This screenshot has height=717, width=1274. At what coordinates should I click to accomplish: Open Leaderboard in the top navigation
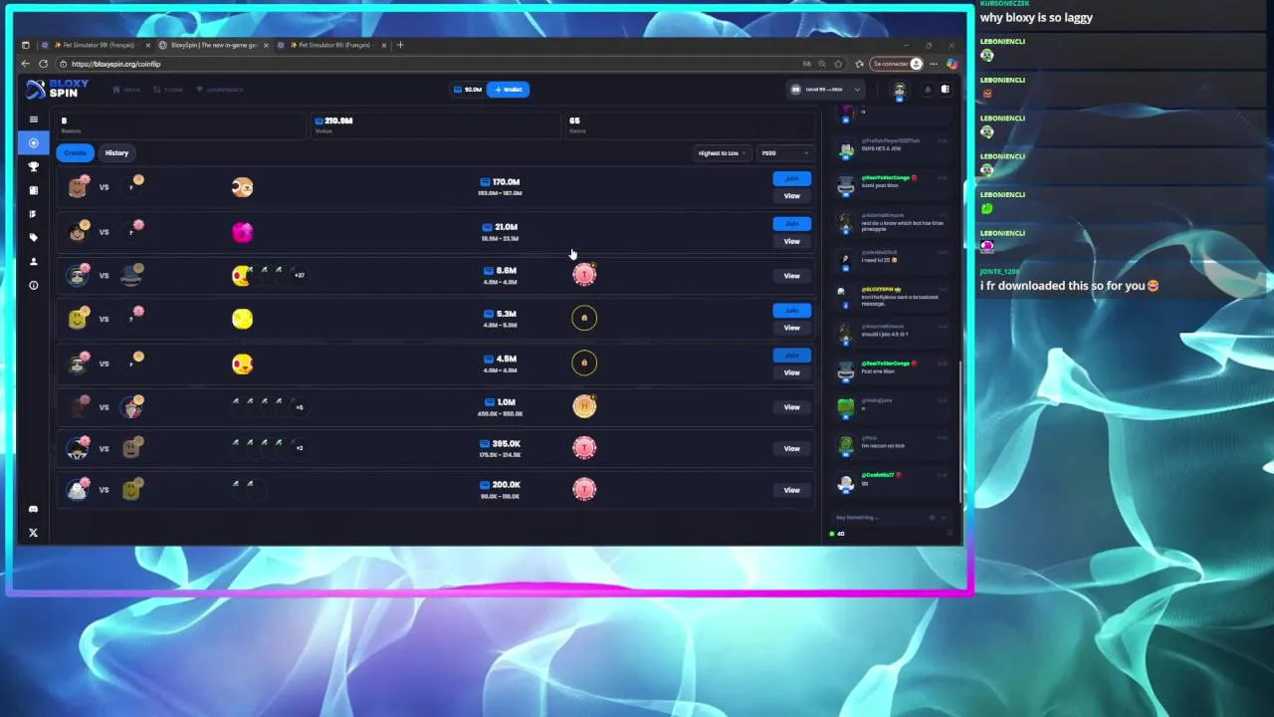point(220,90)
